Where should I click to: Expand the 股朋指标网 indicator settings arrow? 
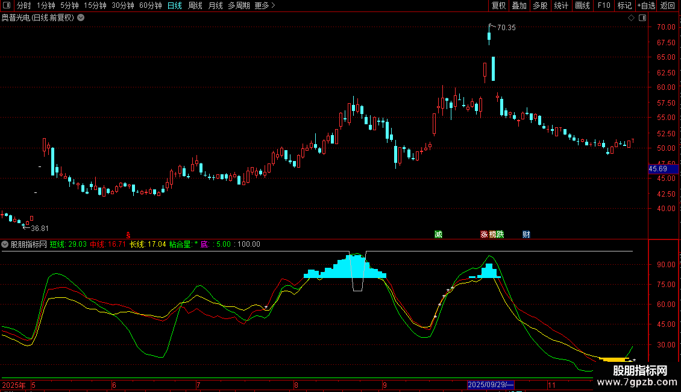5,244
